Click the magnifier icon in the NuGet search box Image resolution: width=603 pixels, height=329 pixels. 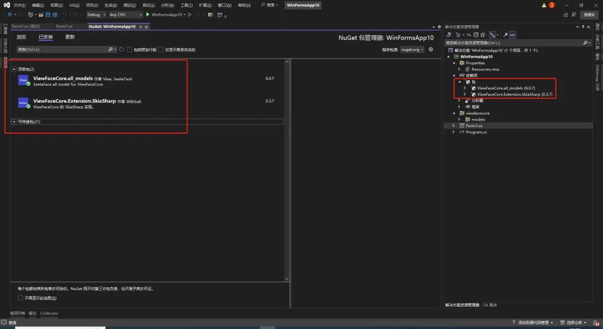pyautogui.click(x=111, y=50)
